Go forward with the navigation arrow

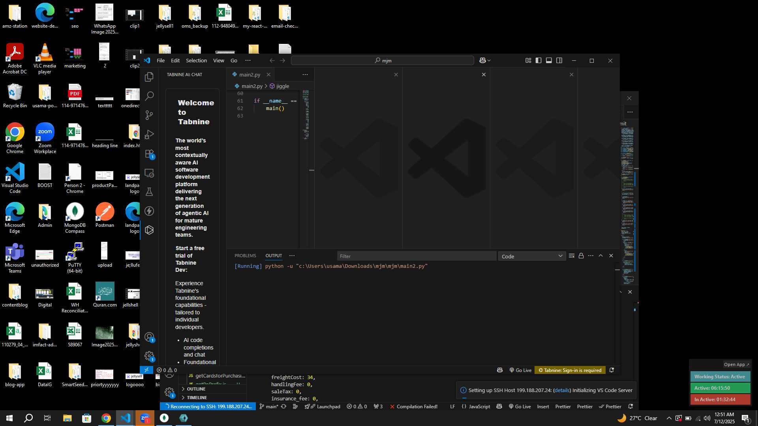pos(282,60)
